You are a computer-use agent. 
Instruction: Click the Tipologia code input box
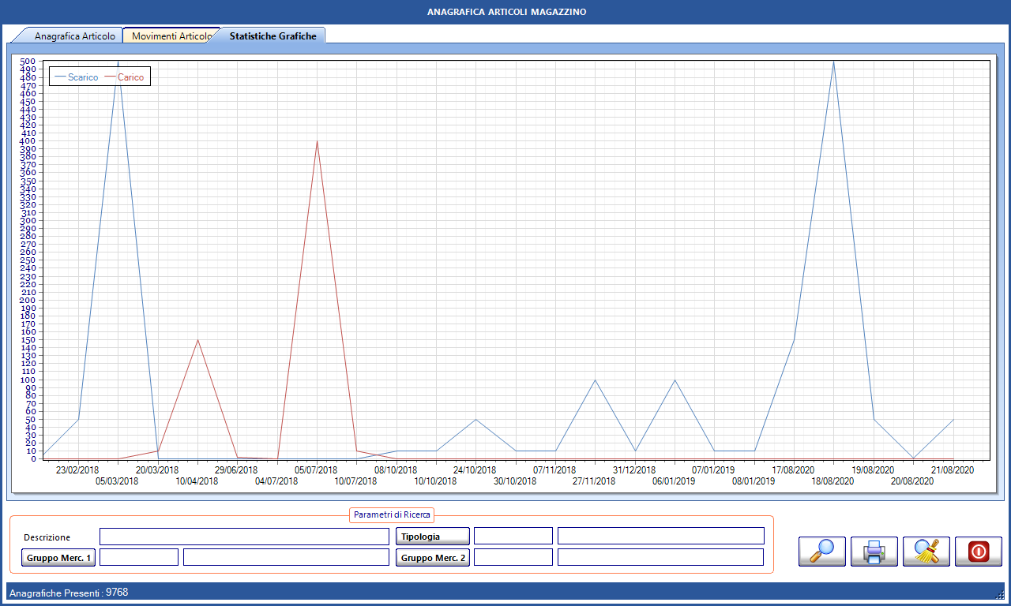point(513,537)
